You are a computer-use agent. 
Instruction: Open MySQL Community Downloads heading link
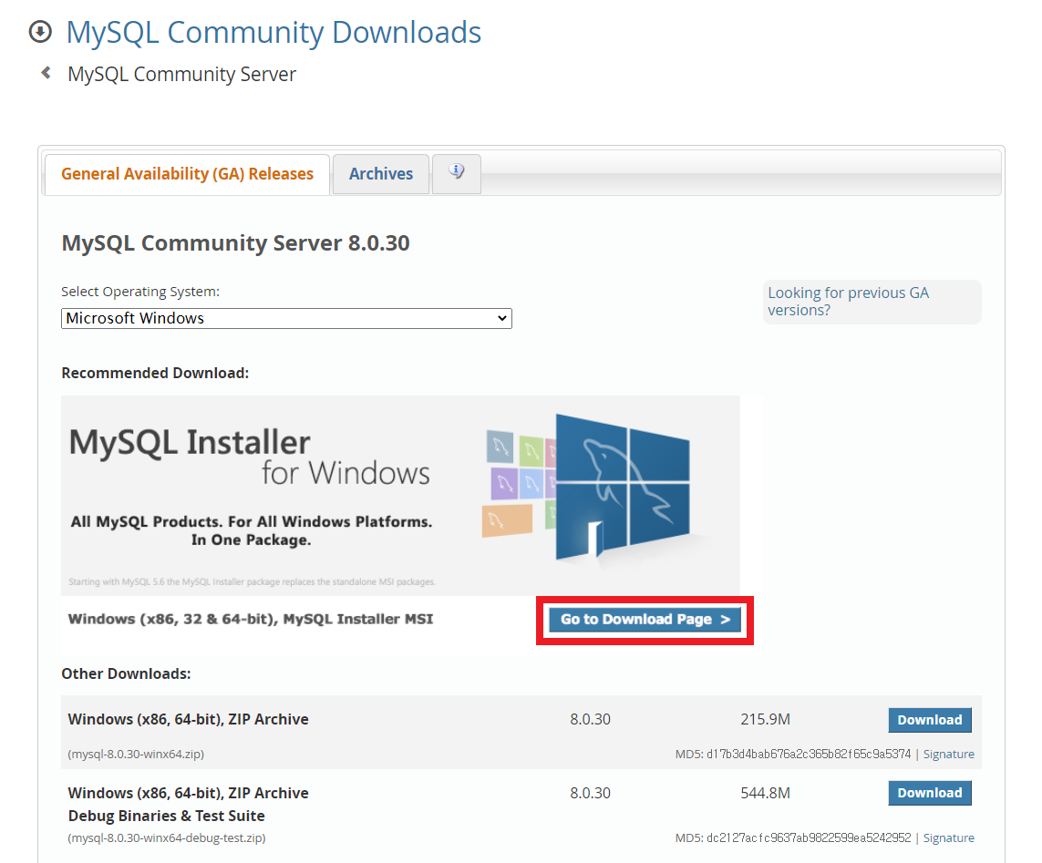click(273, 32)
